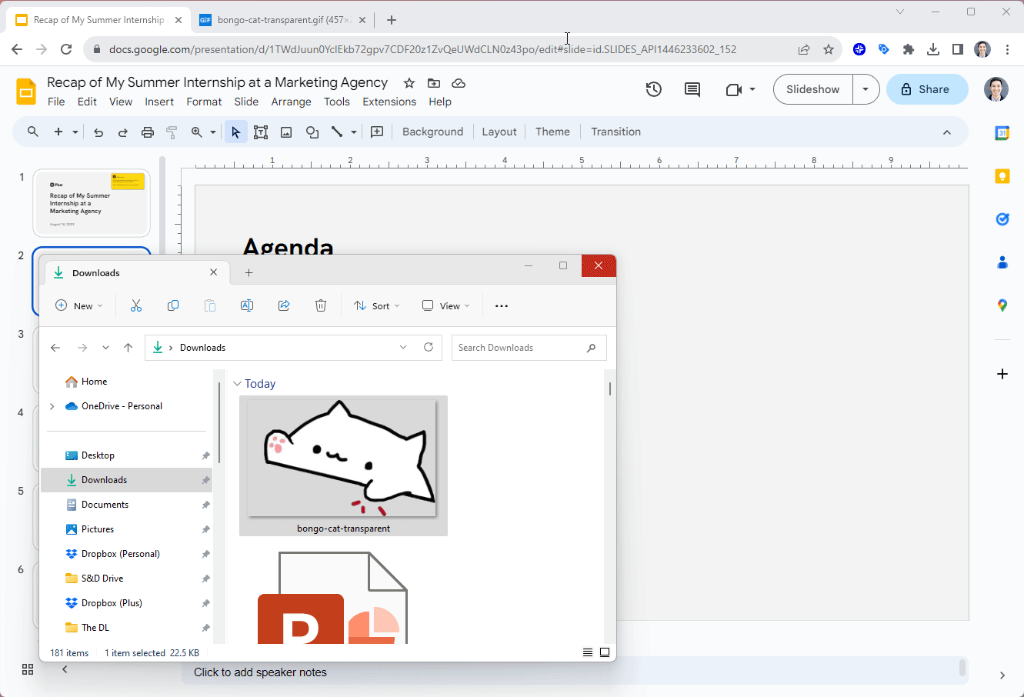Viewport: 1024px width, 697px height.
Task: Click the Theme button
Action: 552,132
